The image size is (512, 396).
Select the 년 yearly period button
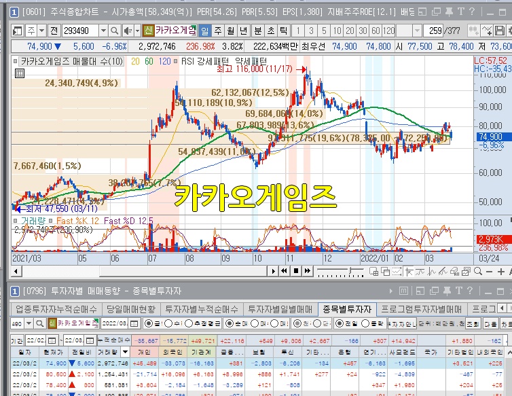244,31
